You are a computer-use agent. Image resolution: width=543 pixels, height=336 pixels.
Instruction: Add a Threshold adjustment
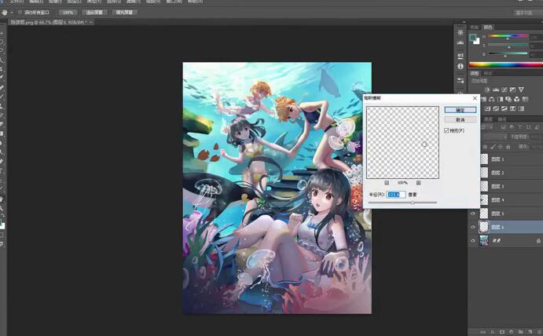[x=504, y=108]
